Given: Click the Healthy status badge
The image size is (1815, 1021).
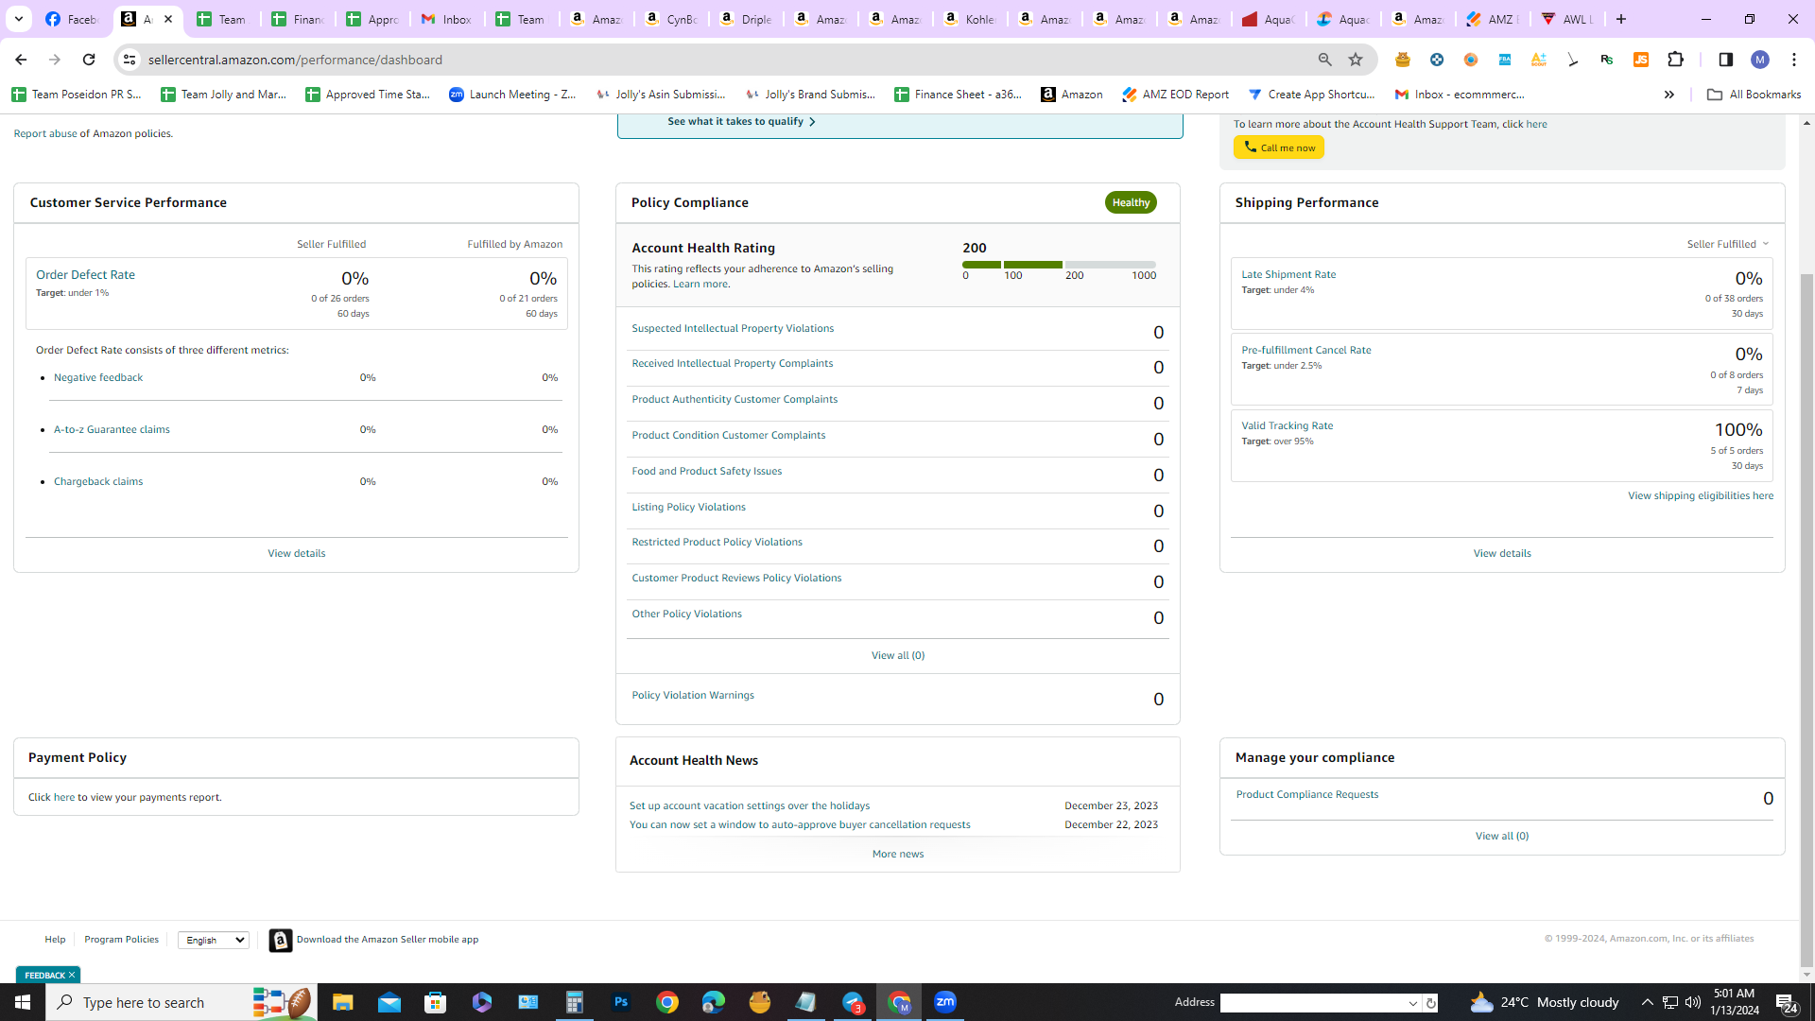Looking at the screenshot, I should (x=1131, y=202).
